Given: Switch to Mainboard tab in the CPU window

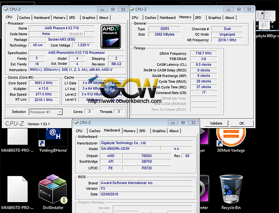Looking at the screenshot, I should [42, 17].
